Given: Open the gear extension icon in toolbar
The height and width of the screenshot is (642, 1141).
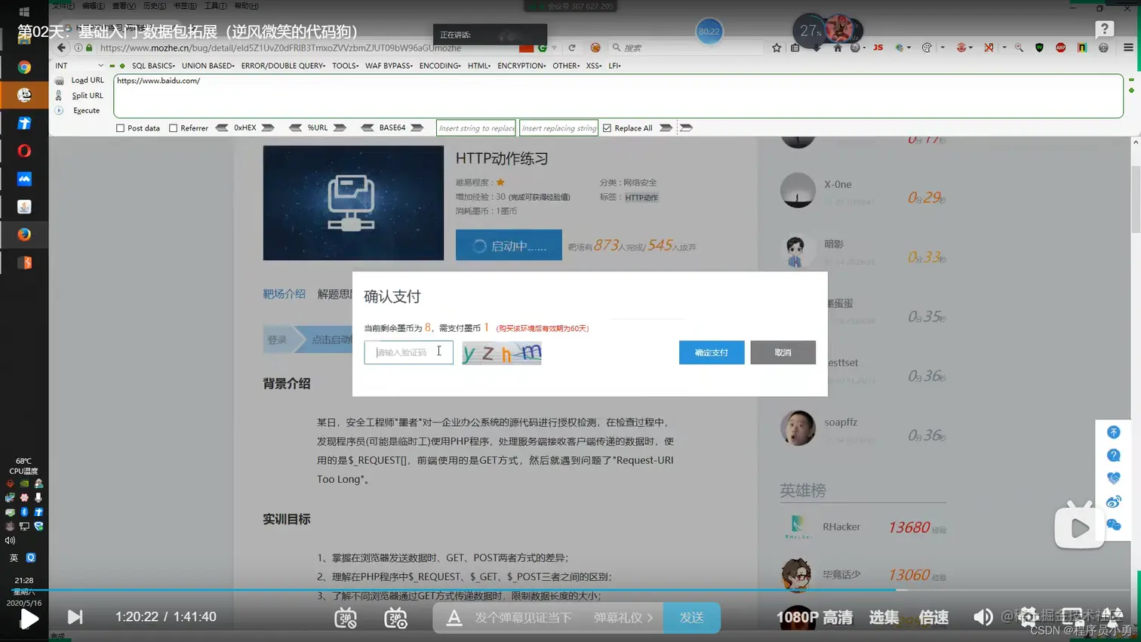Looking at the screenshot, I should [1104, 48].
